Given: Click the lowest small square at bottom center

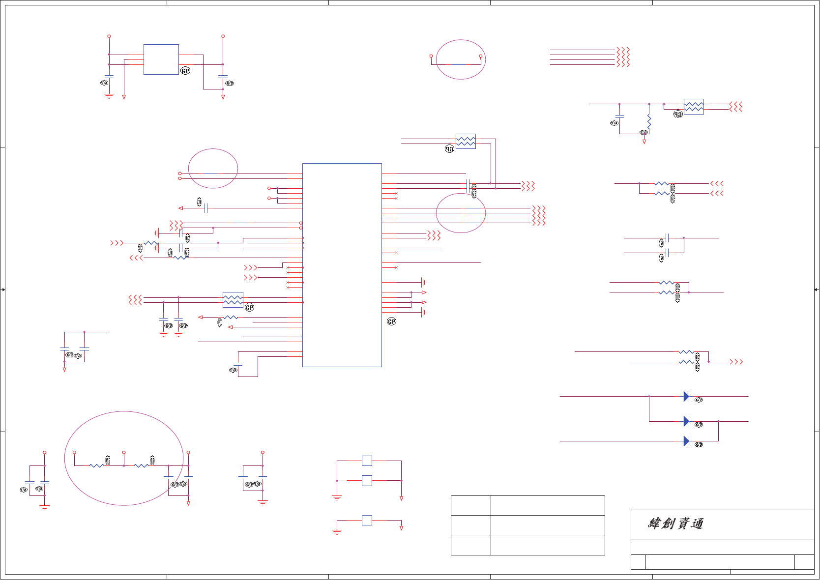Looking at the screenshot, I should 367,520.
